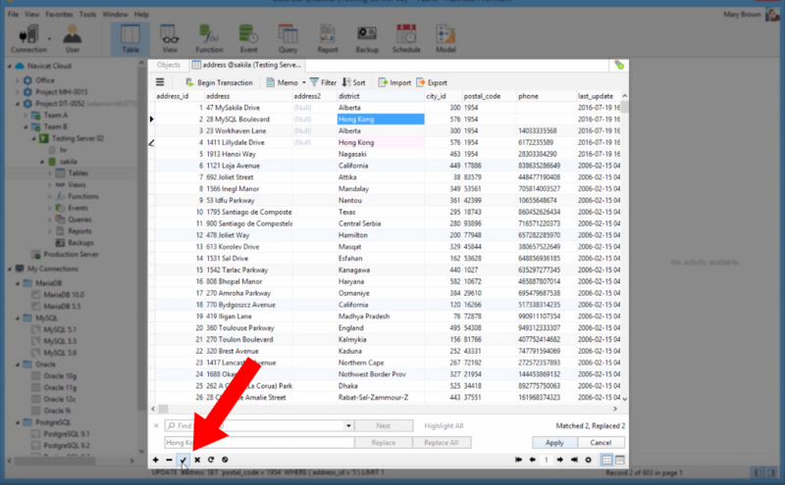Expand the Office project node
Screen dimensions: 785x485
click(18, 80)
